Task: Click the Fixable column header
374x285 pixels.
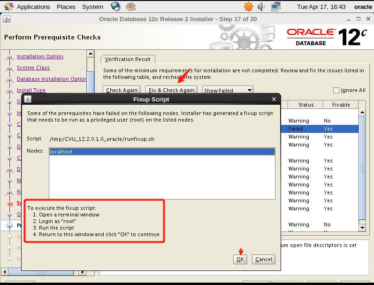Action: (x=341, y=105)
